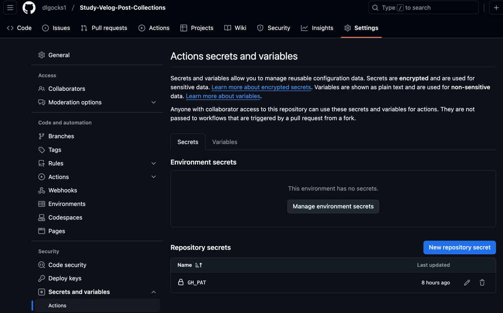Click the dlgocks1 owner link

coord(54,8)
